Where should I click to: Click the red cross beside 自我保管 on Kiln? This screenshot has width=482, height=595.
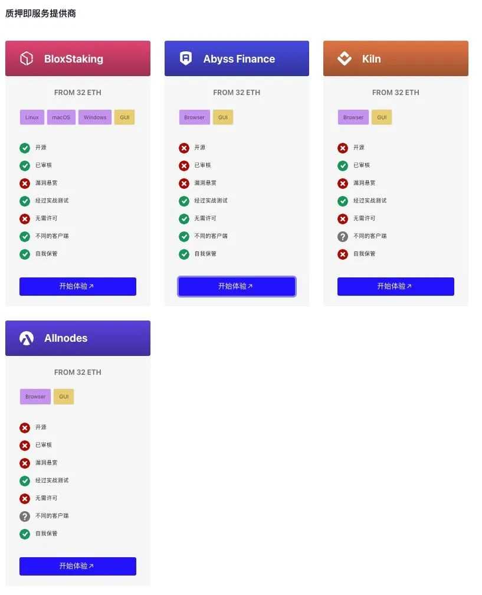click(x=342, y=254)
